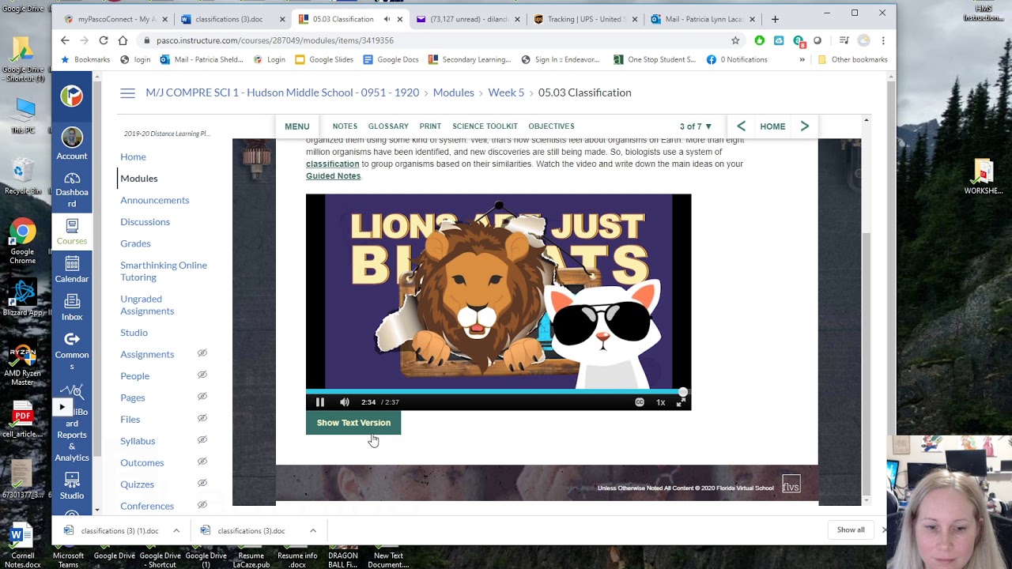Expand options for classifications (3).doc download
Screen dimensions: 1012x569
coord(313,531)
